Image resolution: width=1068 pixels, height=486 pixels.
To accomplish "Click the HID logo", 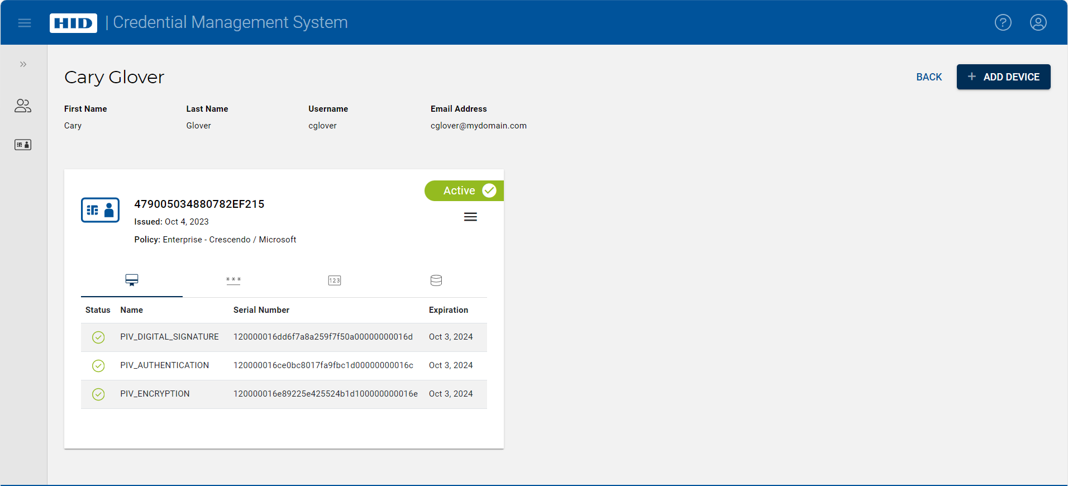I will [73, 23].
